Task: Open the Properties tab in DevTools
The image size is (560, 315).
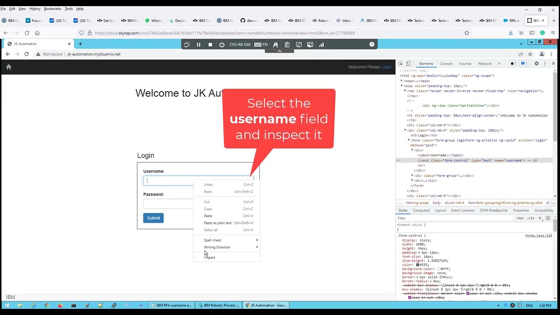Action: (x=521, y=210)
